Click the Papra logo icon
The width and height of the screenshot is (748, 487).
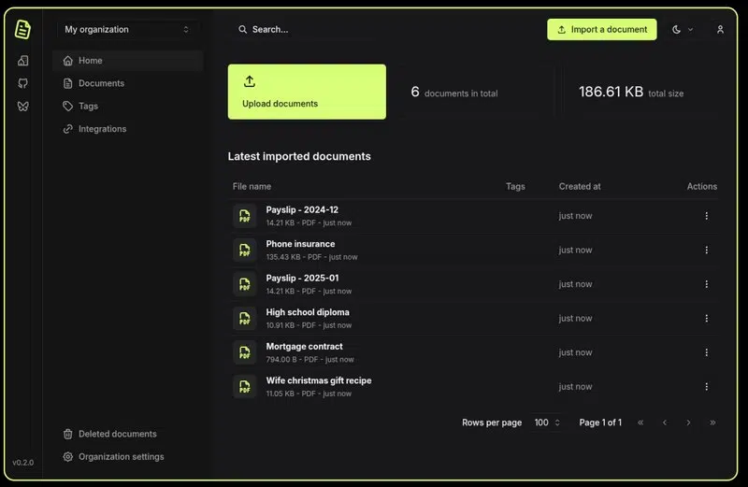(22, 30)
